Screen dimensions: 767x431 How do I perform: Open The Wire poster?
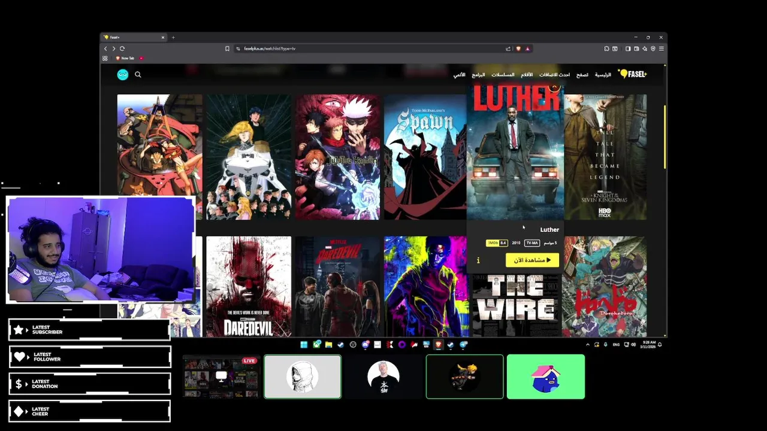[515, 305]
